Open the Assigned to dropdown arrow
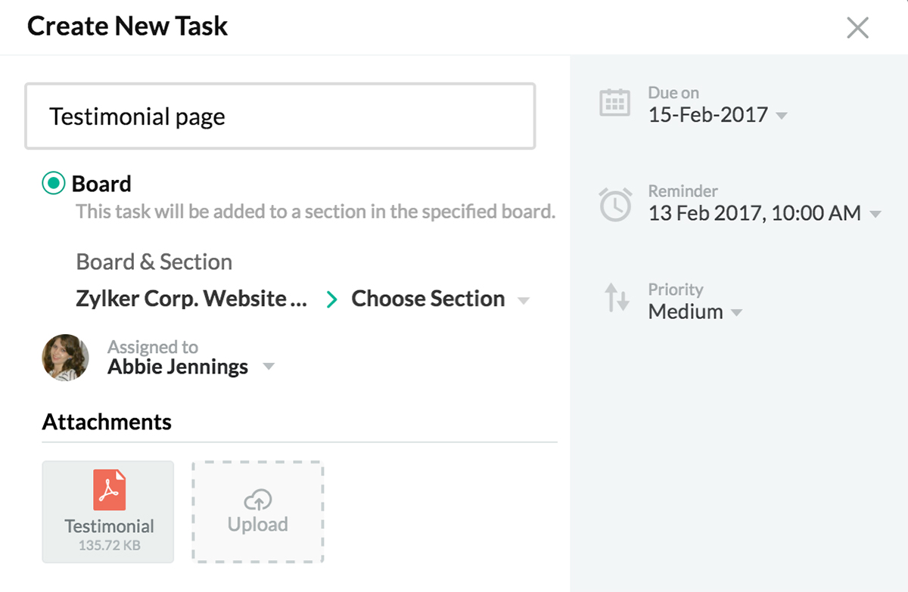 (268, 367)
